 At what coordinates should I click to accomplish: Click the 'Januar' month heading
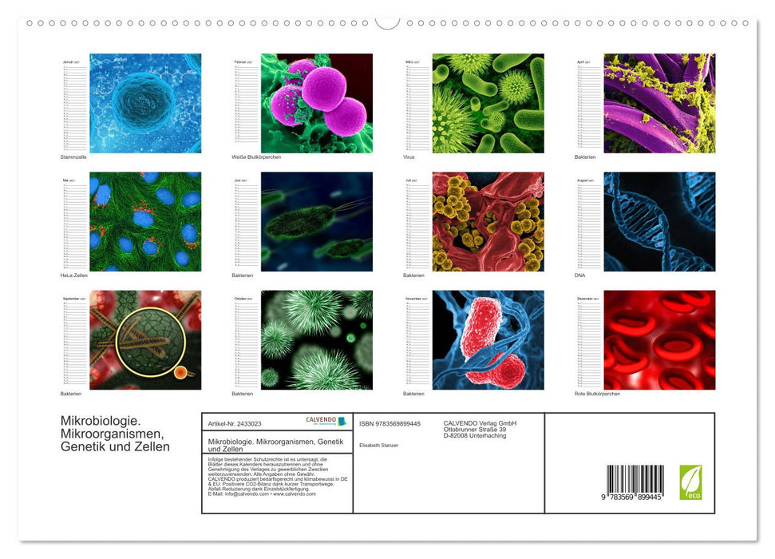coord(71,62)
